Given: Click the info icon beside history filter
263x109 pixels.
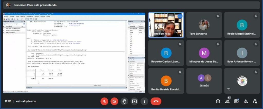Looking at the screenshot, I should pyautogui.click(x=24, y=24).
